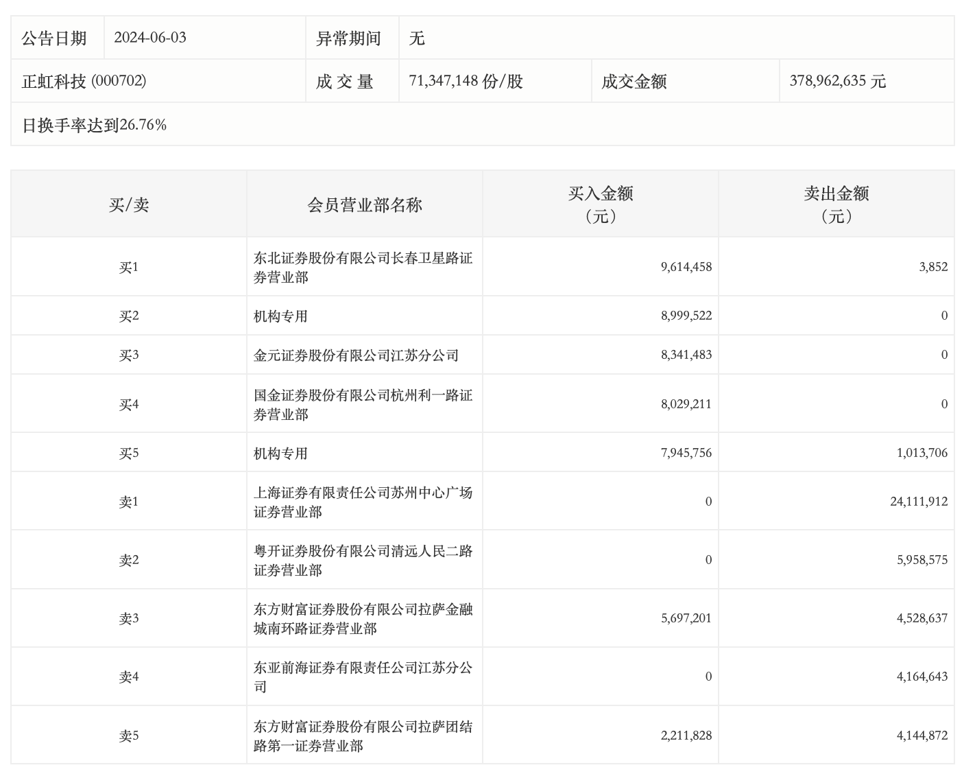Select the announcement date 2024-06-03

coord(150,38)
